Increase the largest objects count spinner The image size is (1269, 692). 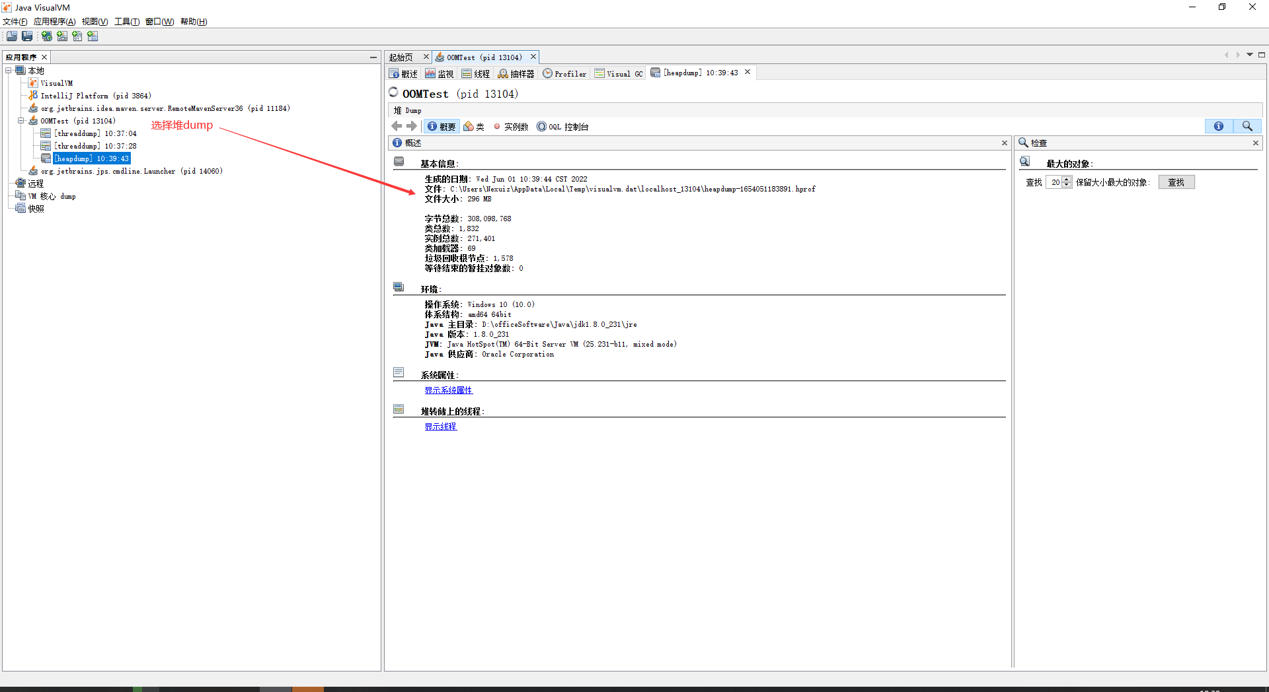click(x=1067, y=180)
